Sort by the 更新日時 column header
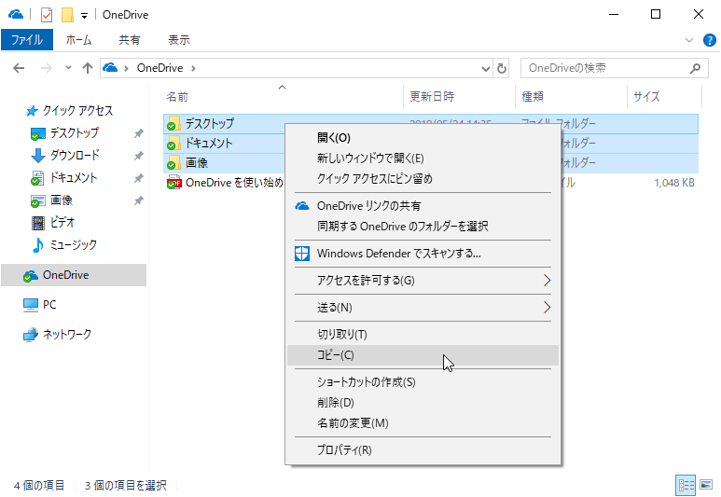 click(459, 97)
